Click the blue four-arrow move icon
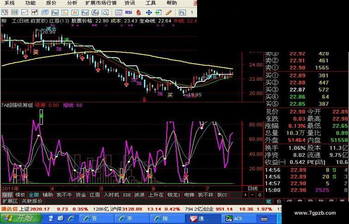The height and width of the screenshot is (224, 349). click(x=149, y=12)
